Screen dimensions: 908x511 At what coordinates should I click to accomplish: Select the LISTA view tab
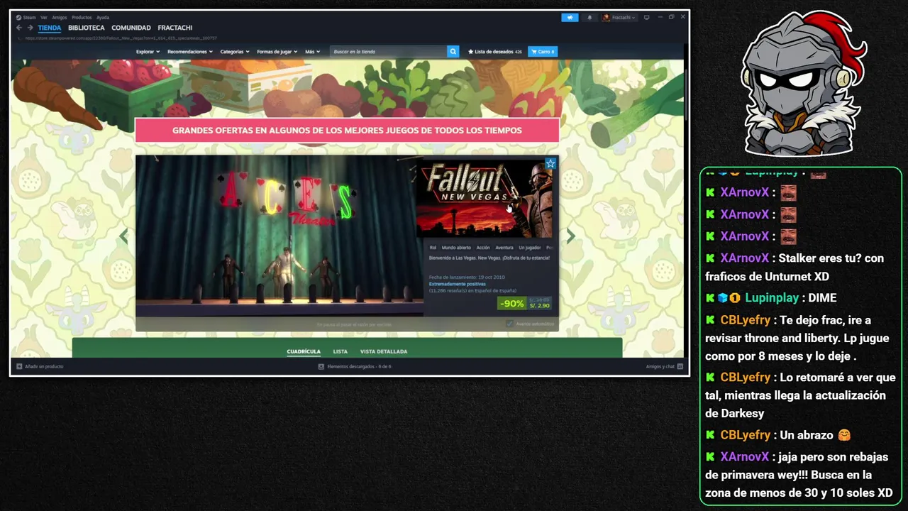[x=340, y=351]
